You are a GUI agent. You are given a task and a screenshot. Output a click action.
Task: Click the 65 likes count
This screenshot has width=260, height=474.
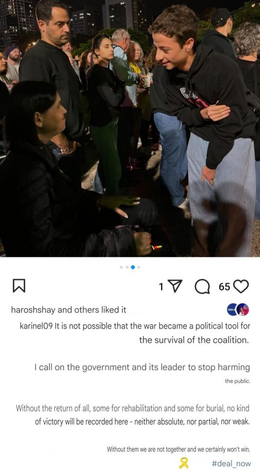pos(224,287)
